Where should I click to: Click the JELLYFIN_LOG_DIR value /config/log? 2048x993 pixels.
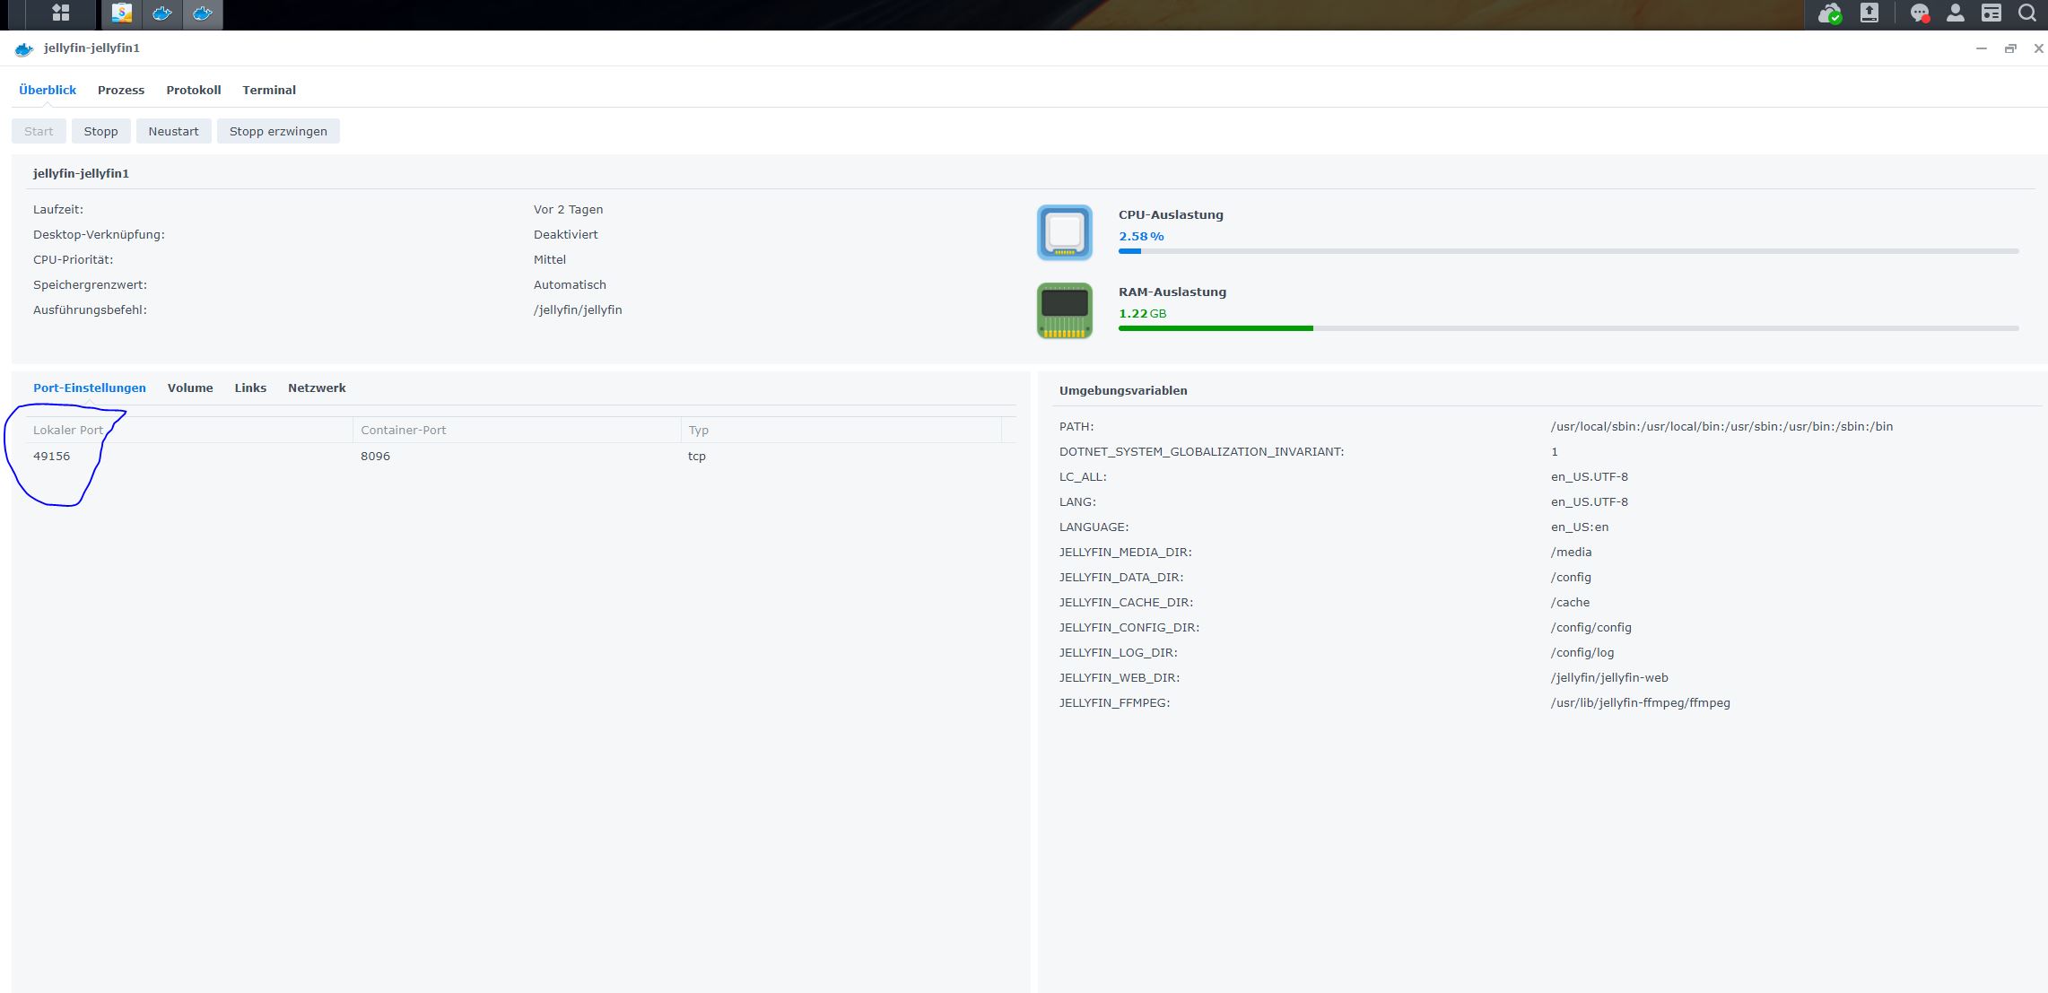pyautogui.click(x=1582, y=652)
